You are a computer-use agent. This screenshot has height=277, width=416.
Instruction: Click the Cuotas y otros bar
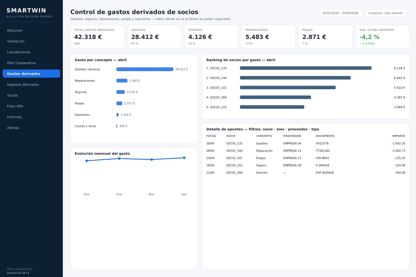pyautogui.click(x=117, y=126)
